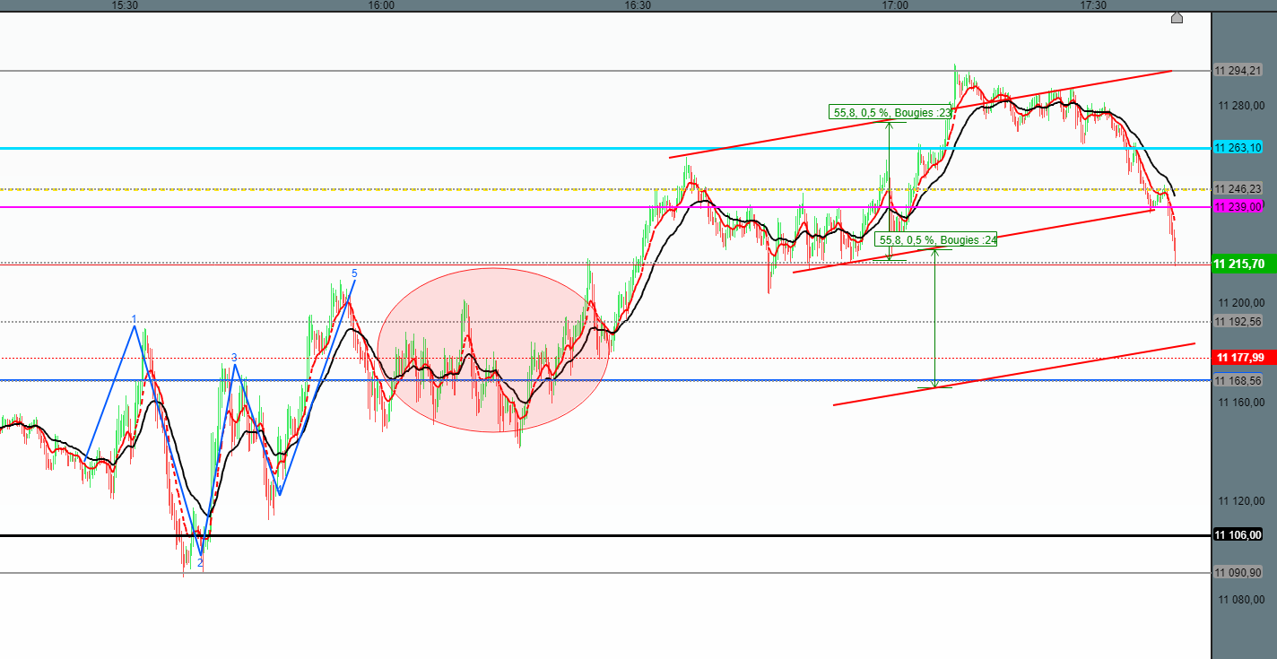The width and height of the screenshot is (1277, 659).
Task: Click the 11 080,00 price axis value
Action: [1242, 599]
